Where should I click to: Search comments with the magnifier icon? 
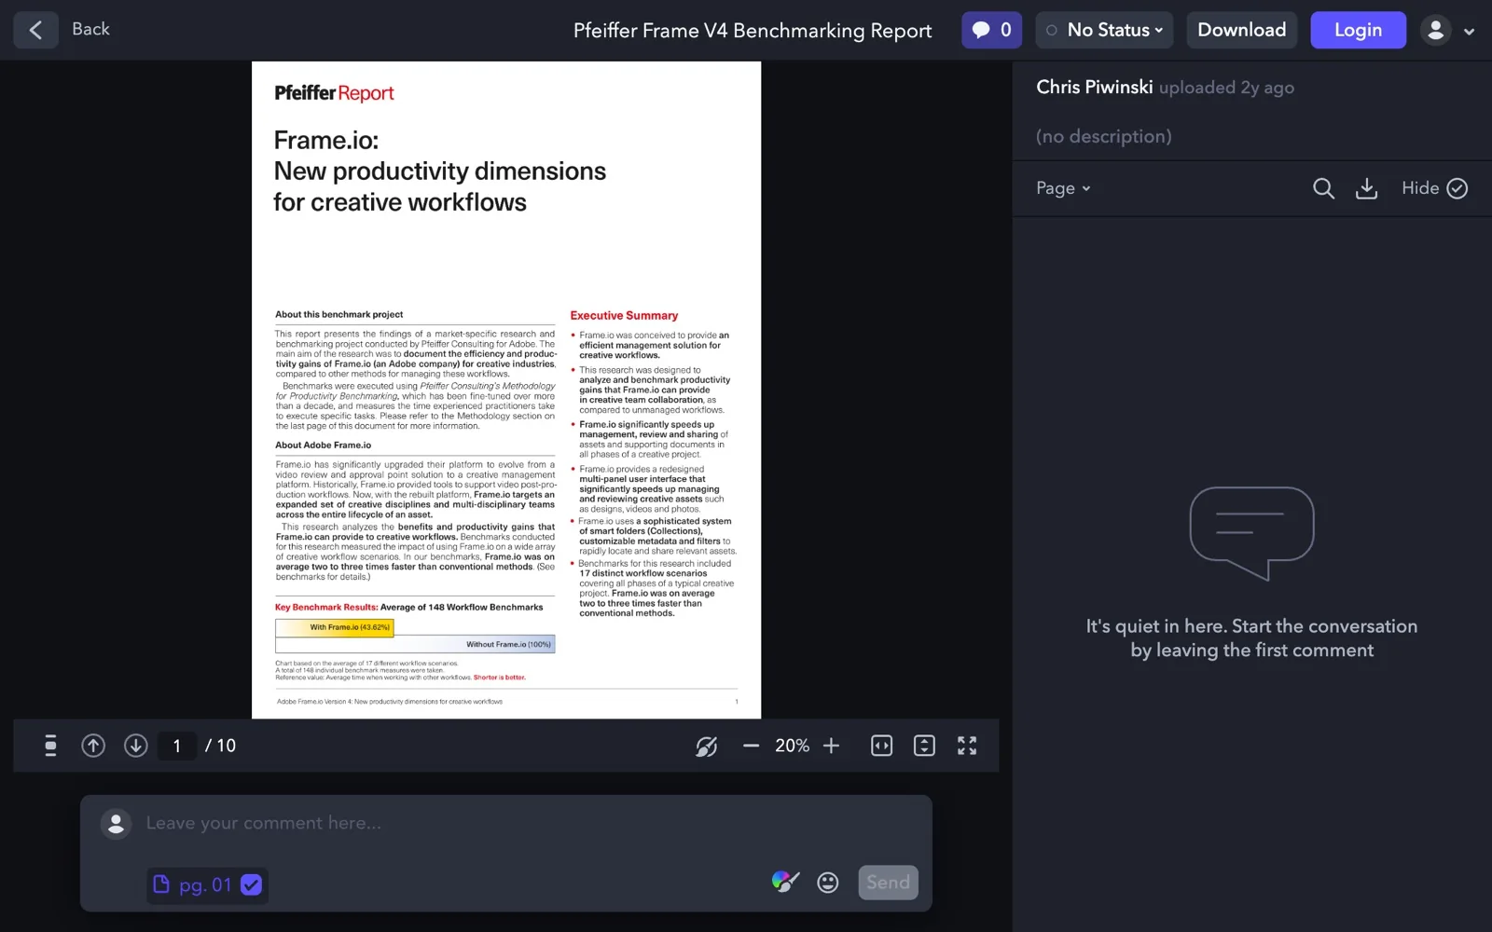[x=1323, y=188]
